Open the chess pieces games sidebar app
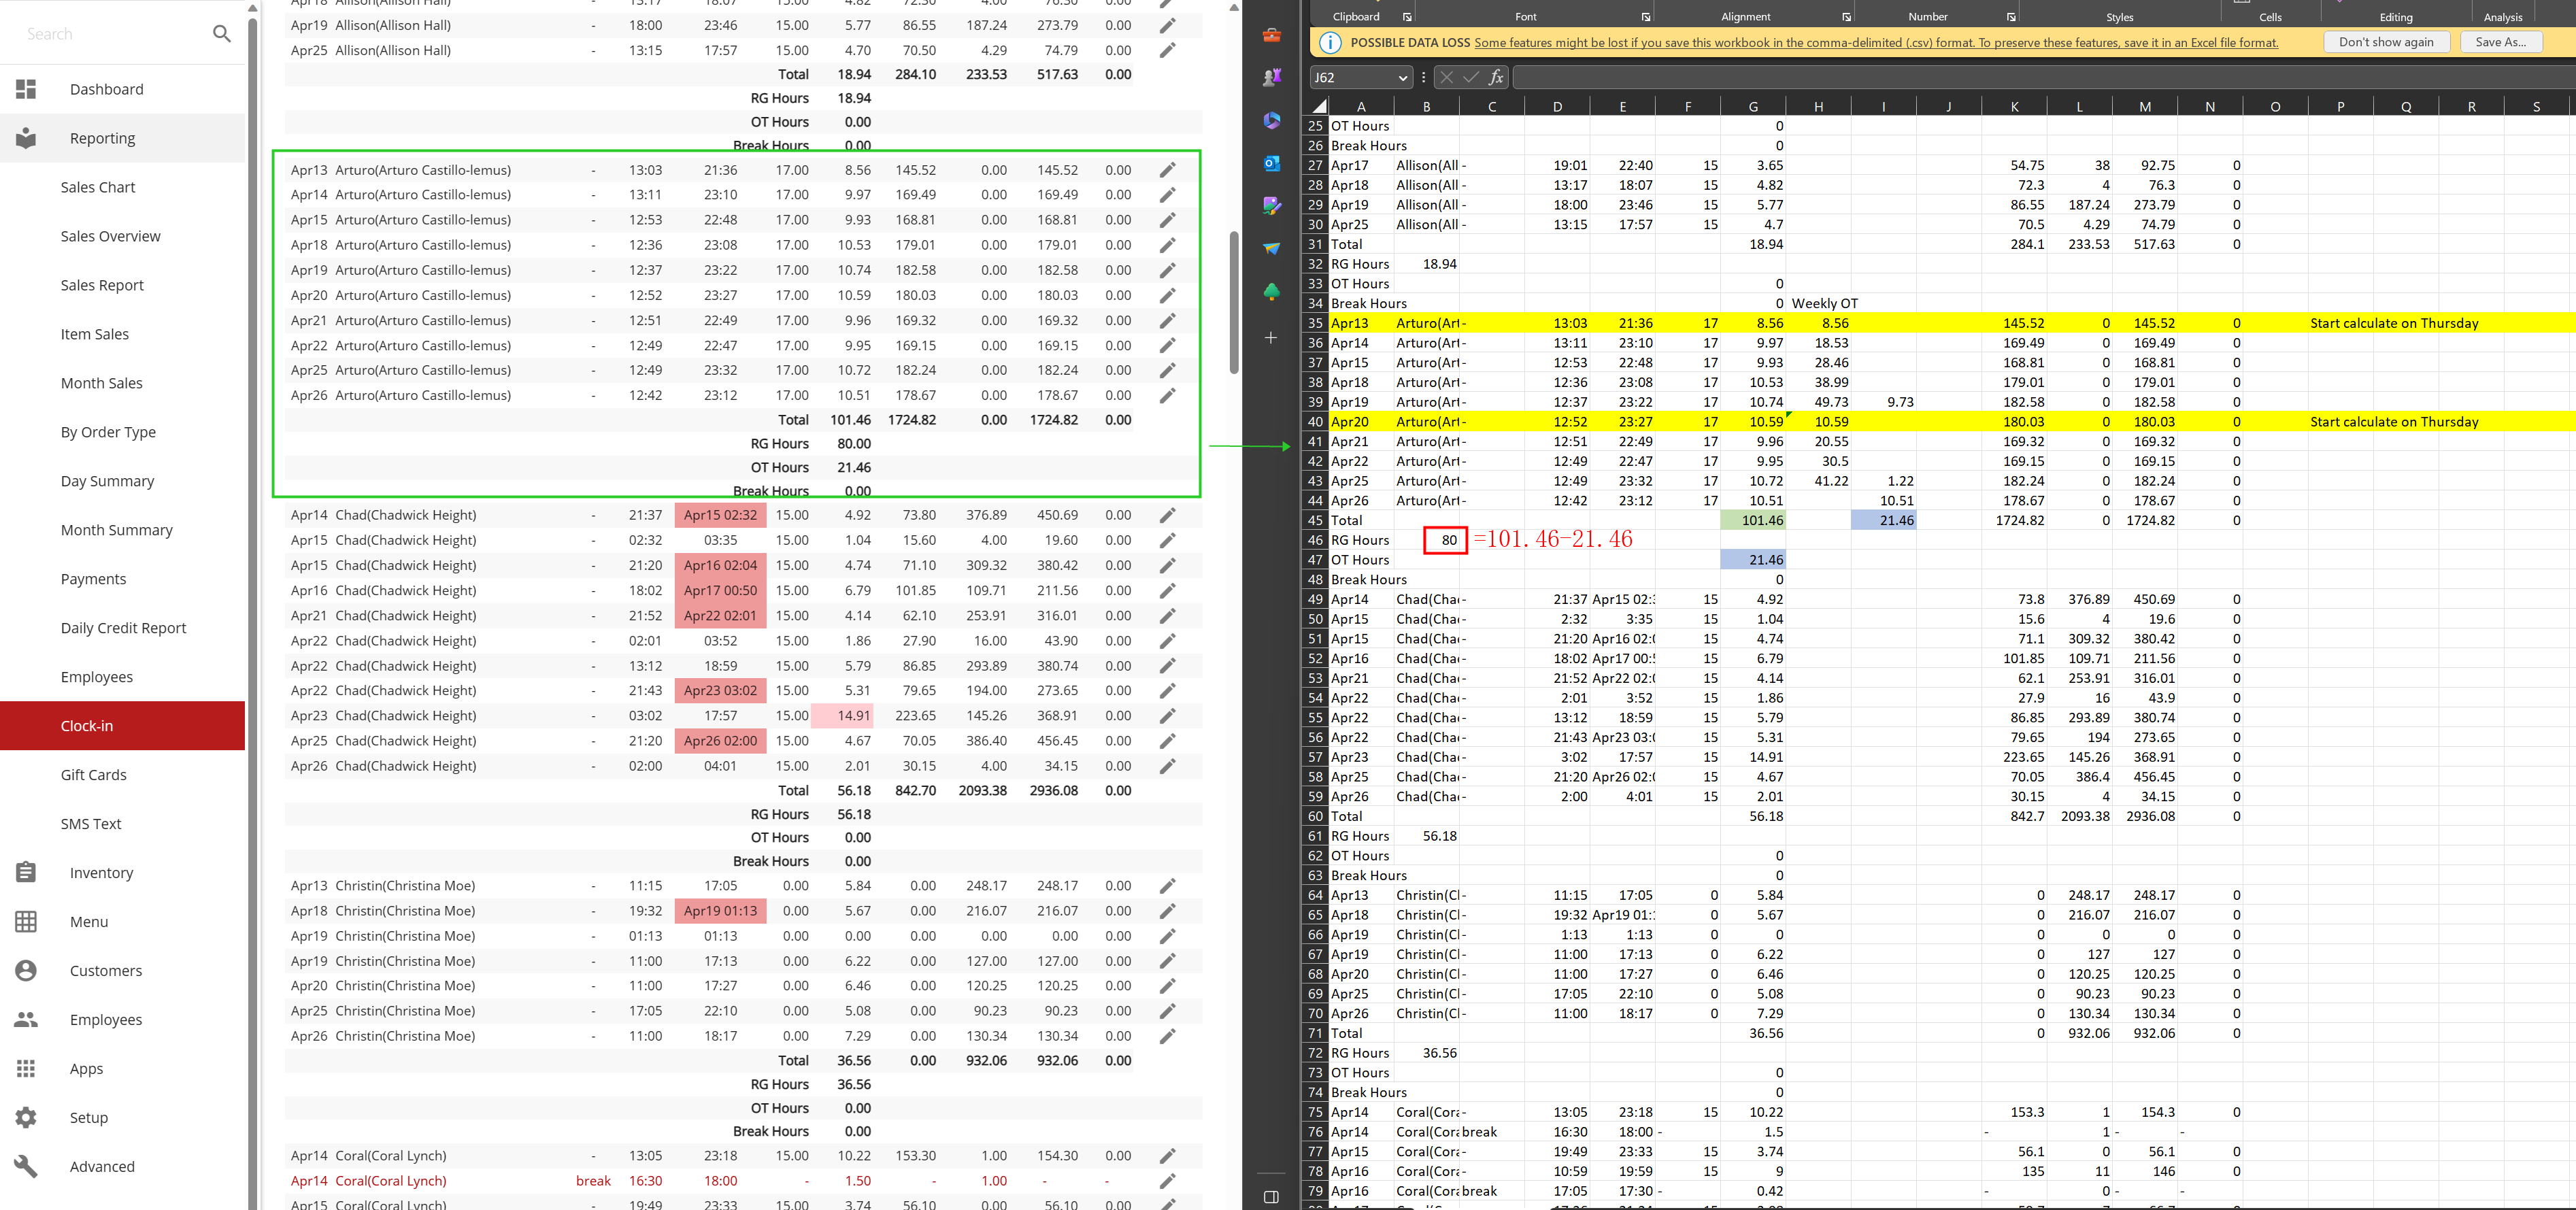This screenshot has height=1210, width=2576. point(1271,77)
